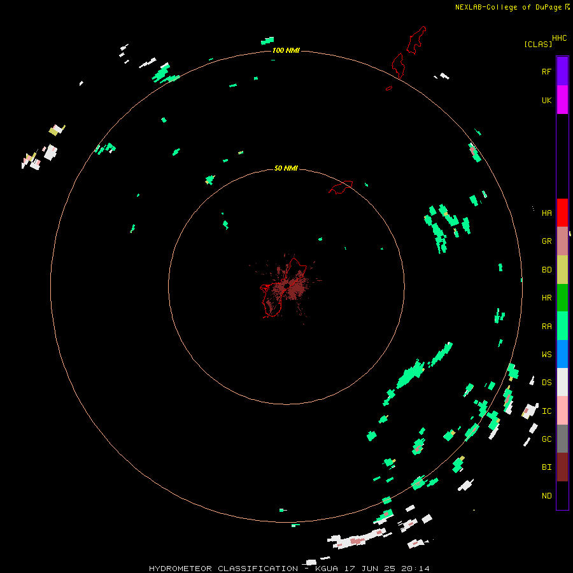Click the WS blue legend swatch
This screenshot has height=573, width=573.
click(562, 354)
